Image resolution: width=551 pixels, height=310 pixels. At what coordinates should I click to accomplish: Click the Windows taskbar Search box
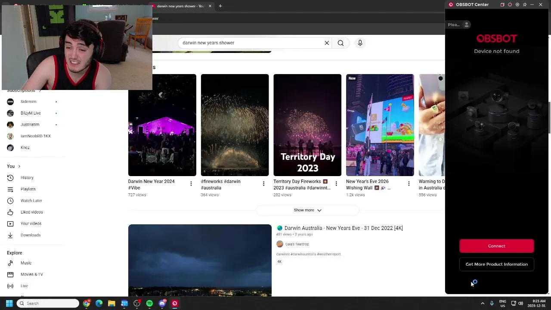pyautogui.click(x=48, y=304)
